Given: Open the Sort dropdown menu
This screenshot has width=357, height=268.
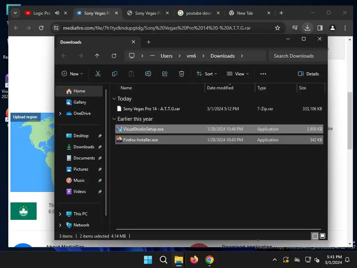Looking at the screenshot, I should [207, 74].
